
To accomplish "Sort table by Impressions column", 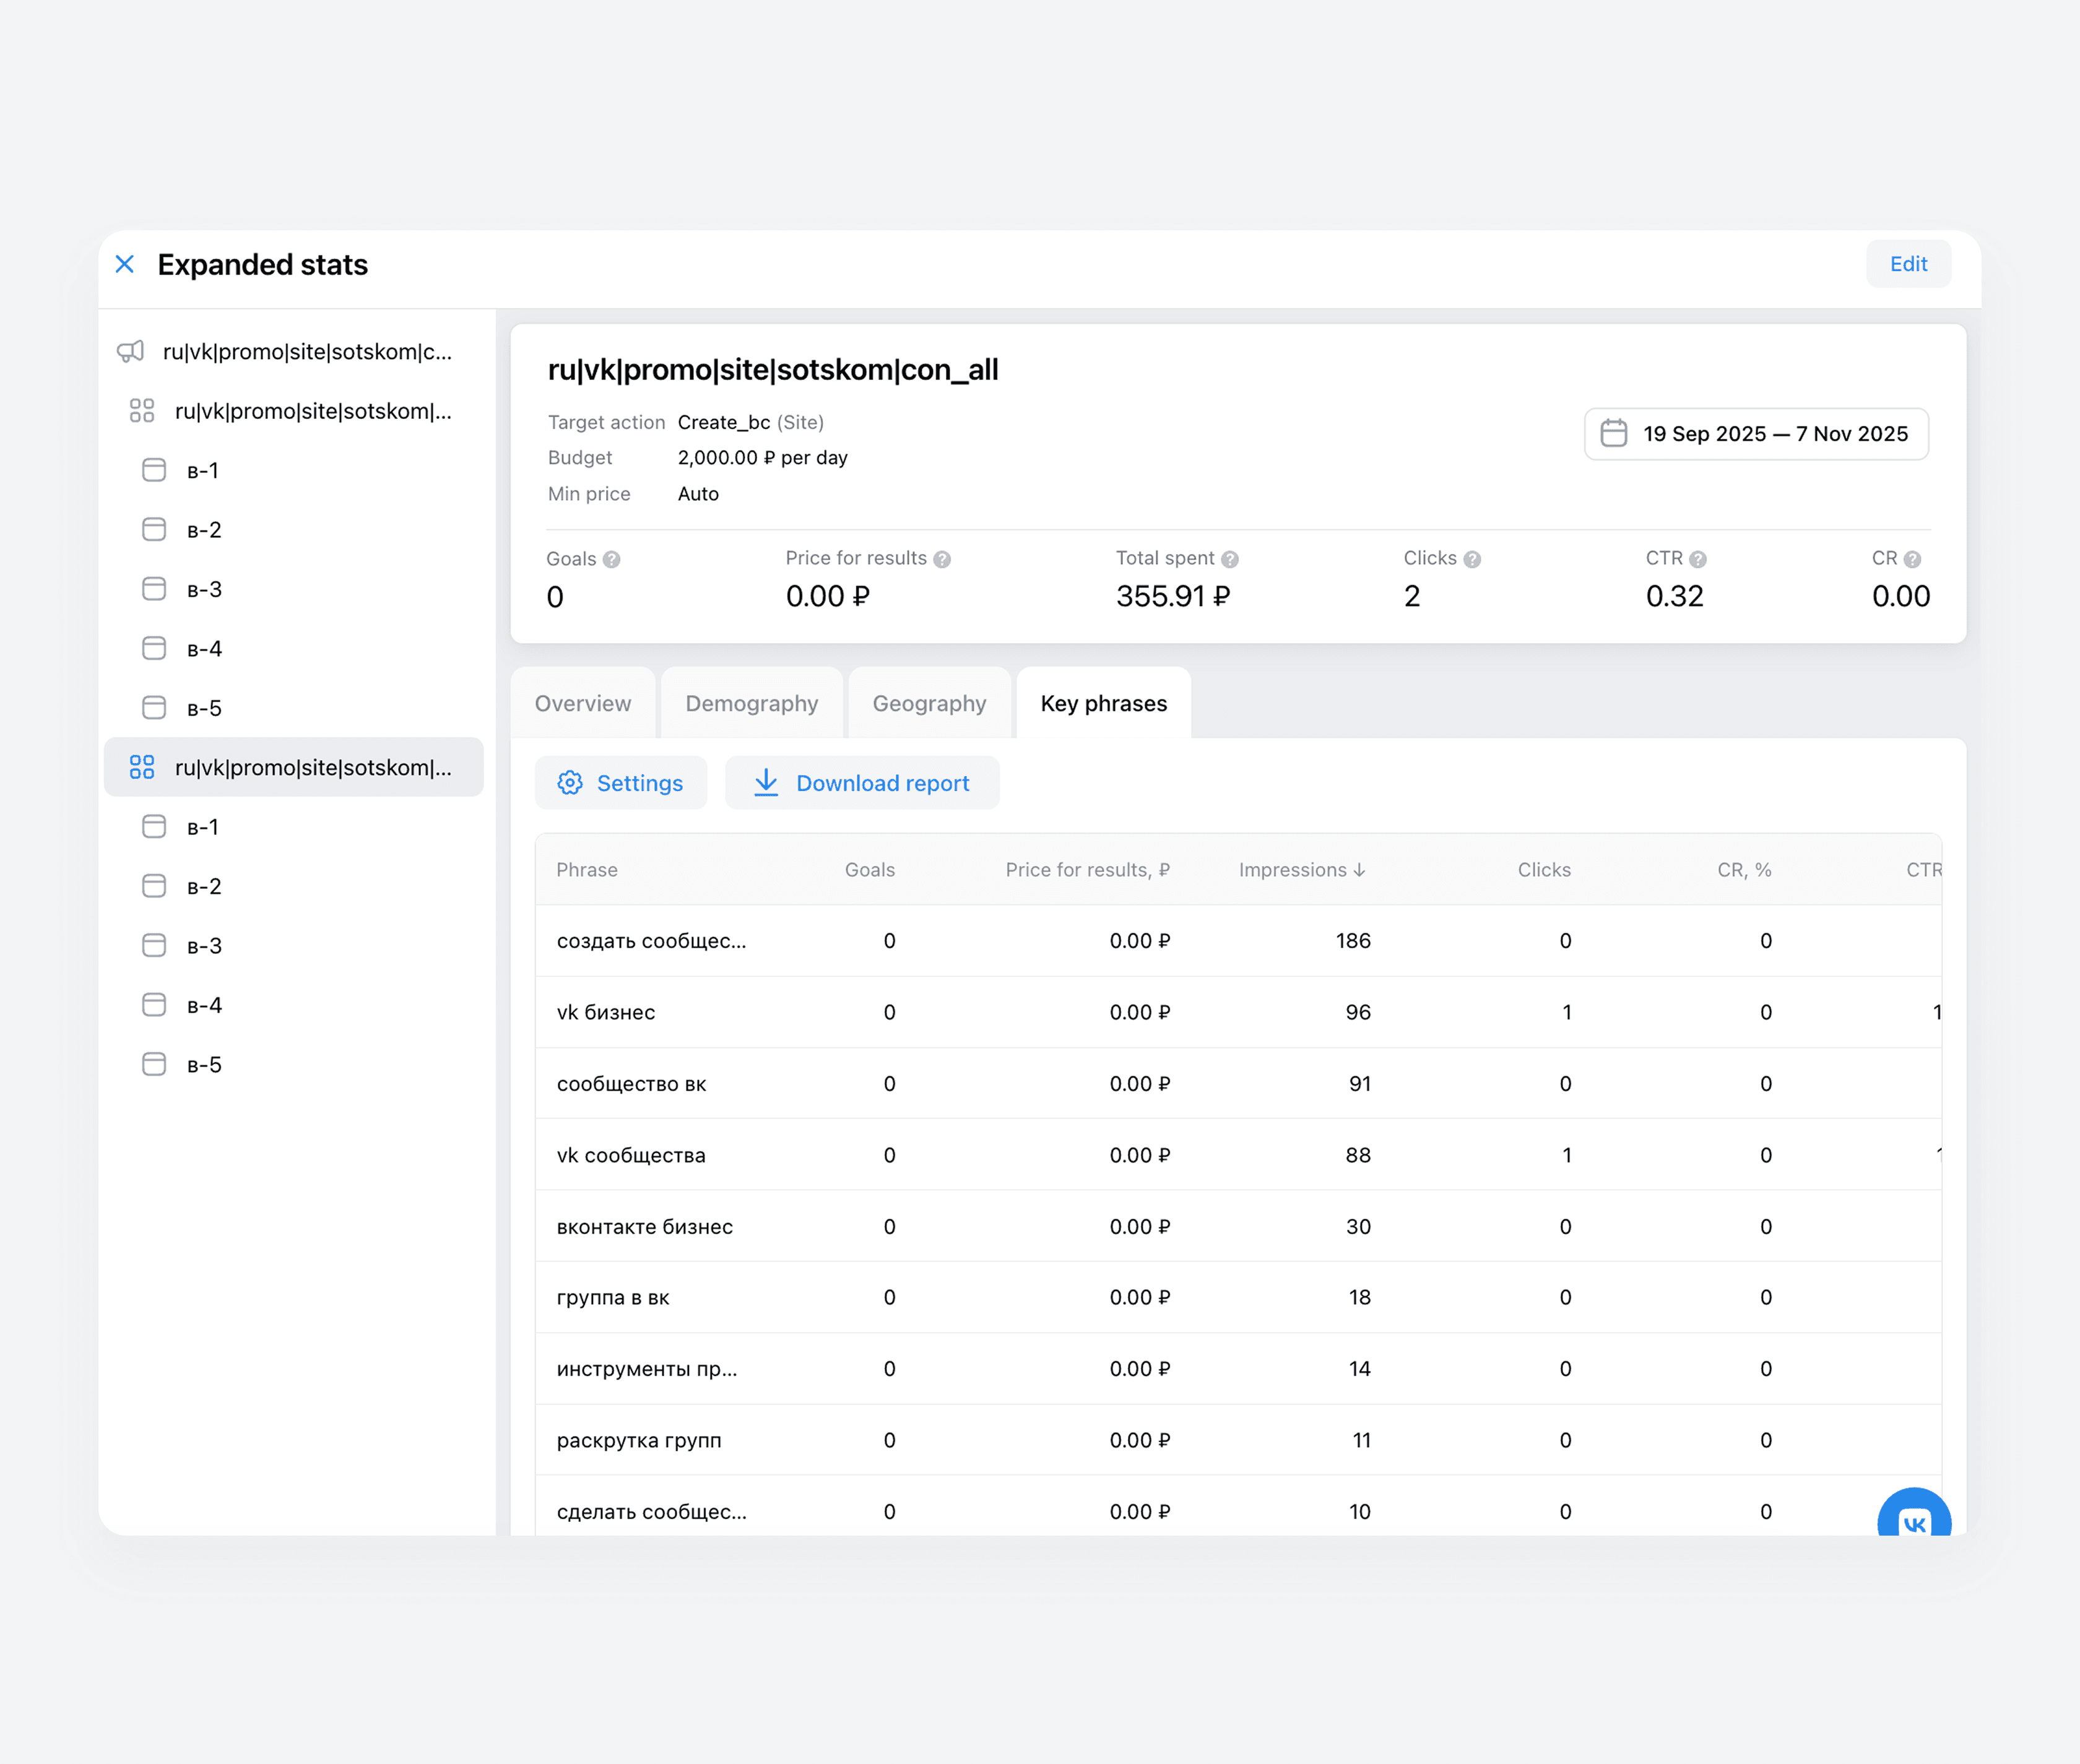I will tap(1301, 870).
